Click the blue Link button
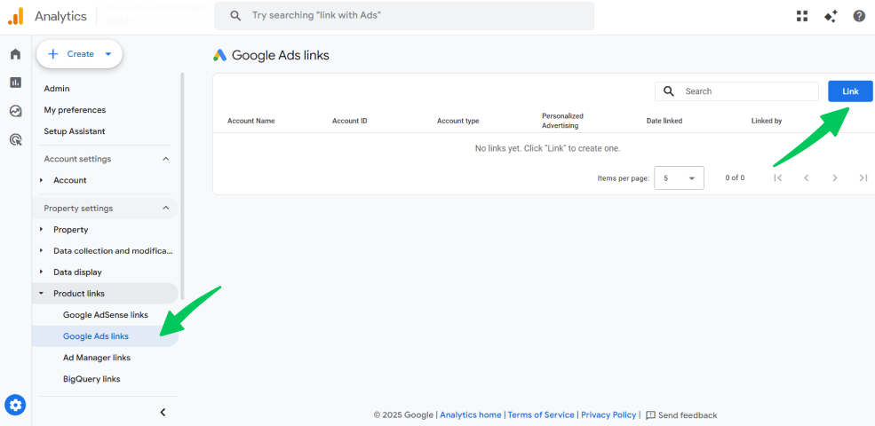 coord(850,91)
